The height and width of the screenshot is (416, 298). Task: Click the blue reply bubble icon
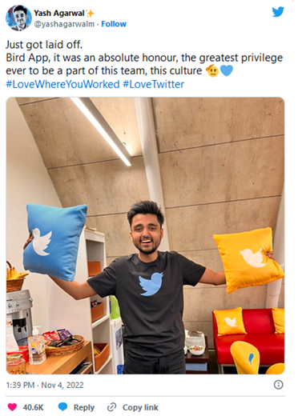click(x=62, y=407)
